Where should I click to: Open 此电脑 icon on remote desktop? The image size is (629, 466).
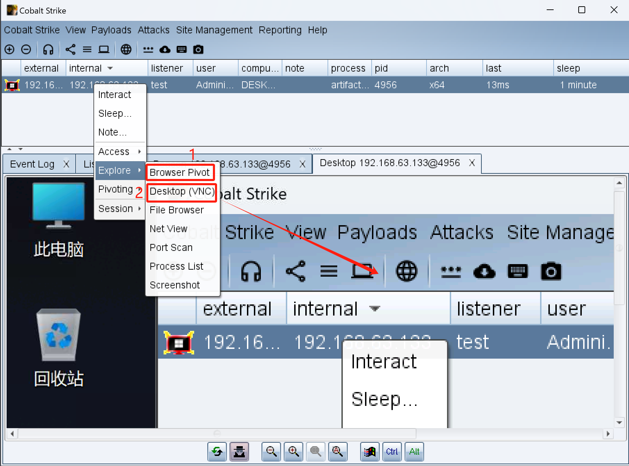tap(59, 220)
